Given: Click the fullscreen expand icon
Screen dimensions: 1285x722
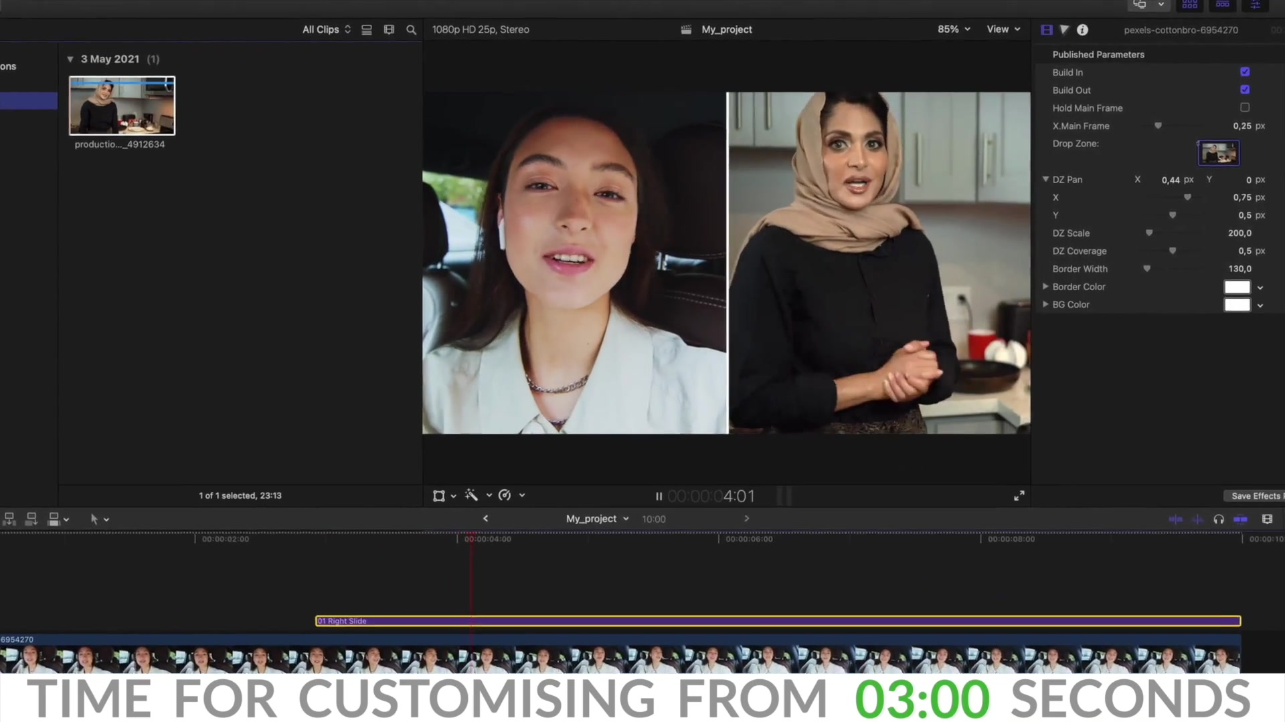Looking at the screenshot, I should pyautogui.click(x=1019, y=495).
